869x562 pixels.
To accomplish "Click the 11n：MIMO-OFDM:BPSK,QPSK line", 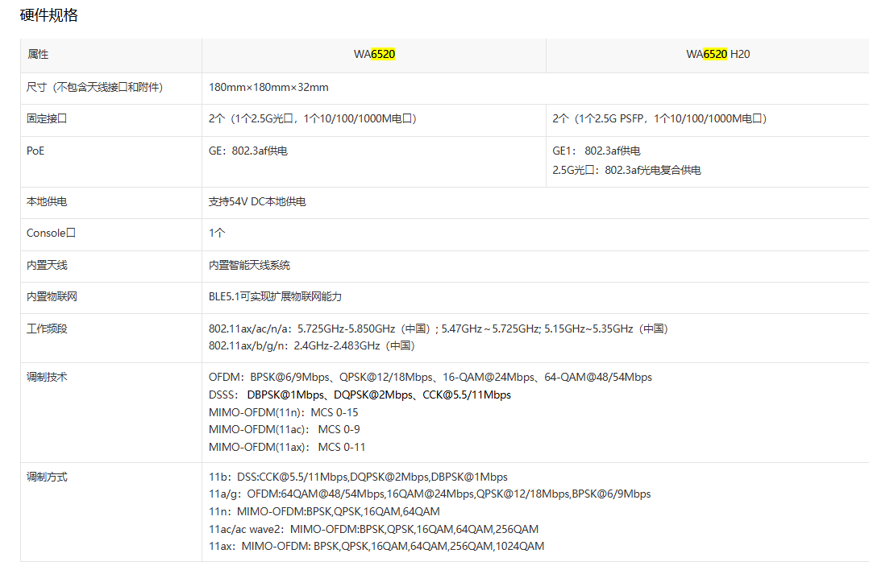I will pos(324,511).
